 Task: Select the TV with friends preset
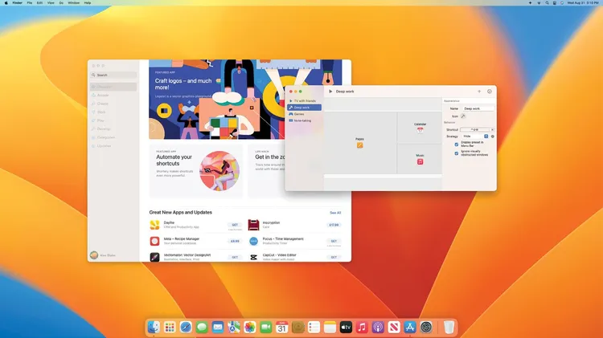coord(304,100)
